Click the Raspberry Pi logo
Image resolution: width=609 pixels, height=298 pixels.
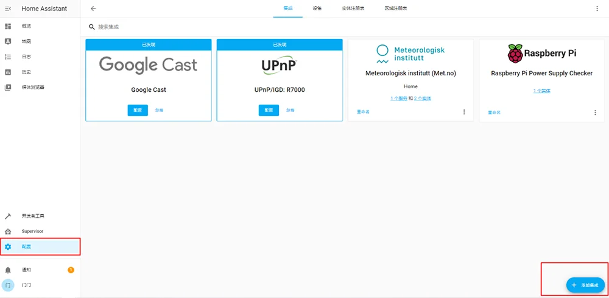point(542,54)
